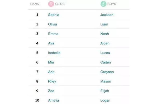View details for Lucas
The image size is (156, 104).
coord(105,53)
